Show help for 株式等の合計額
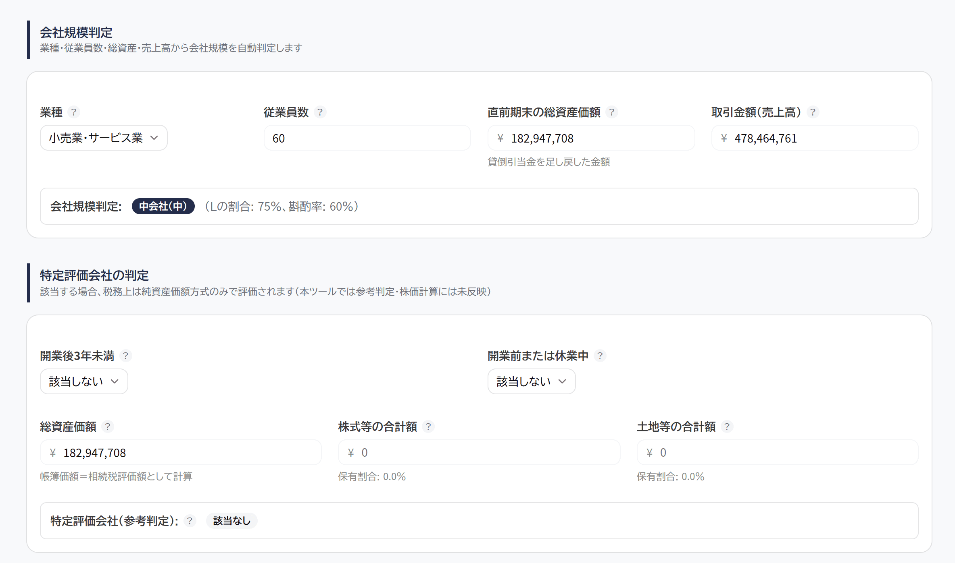Screen dimensions: 955x563 (428, 426)
